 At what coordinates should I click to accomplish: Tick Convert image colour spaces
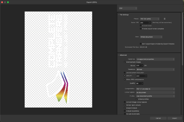[125, 102]
